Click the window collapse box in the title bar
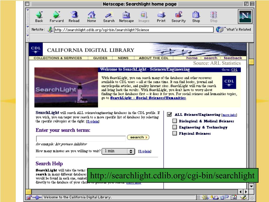Screen dimensions: 269x202 point(252,4)
